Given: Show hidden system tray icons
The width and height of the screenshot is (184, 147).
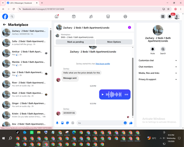Looking at the screenshot, I should [160, 138].
